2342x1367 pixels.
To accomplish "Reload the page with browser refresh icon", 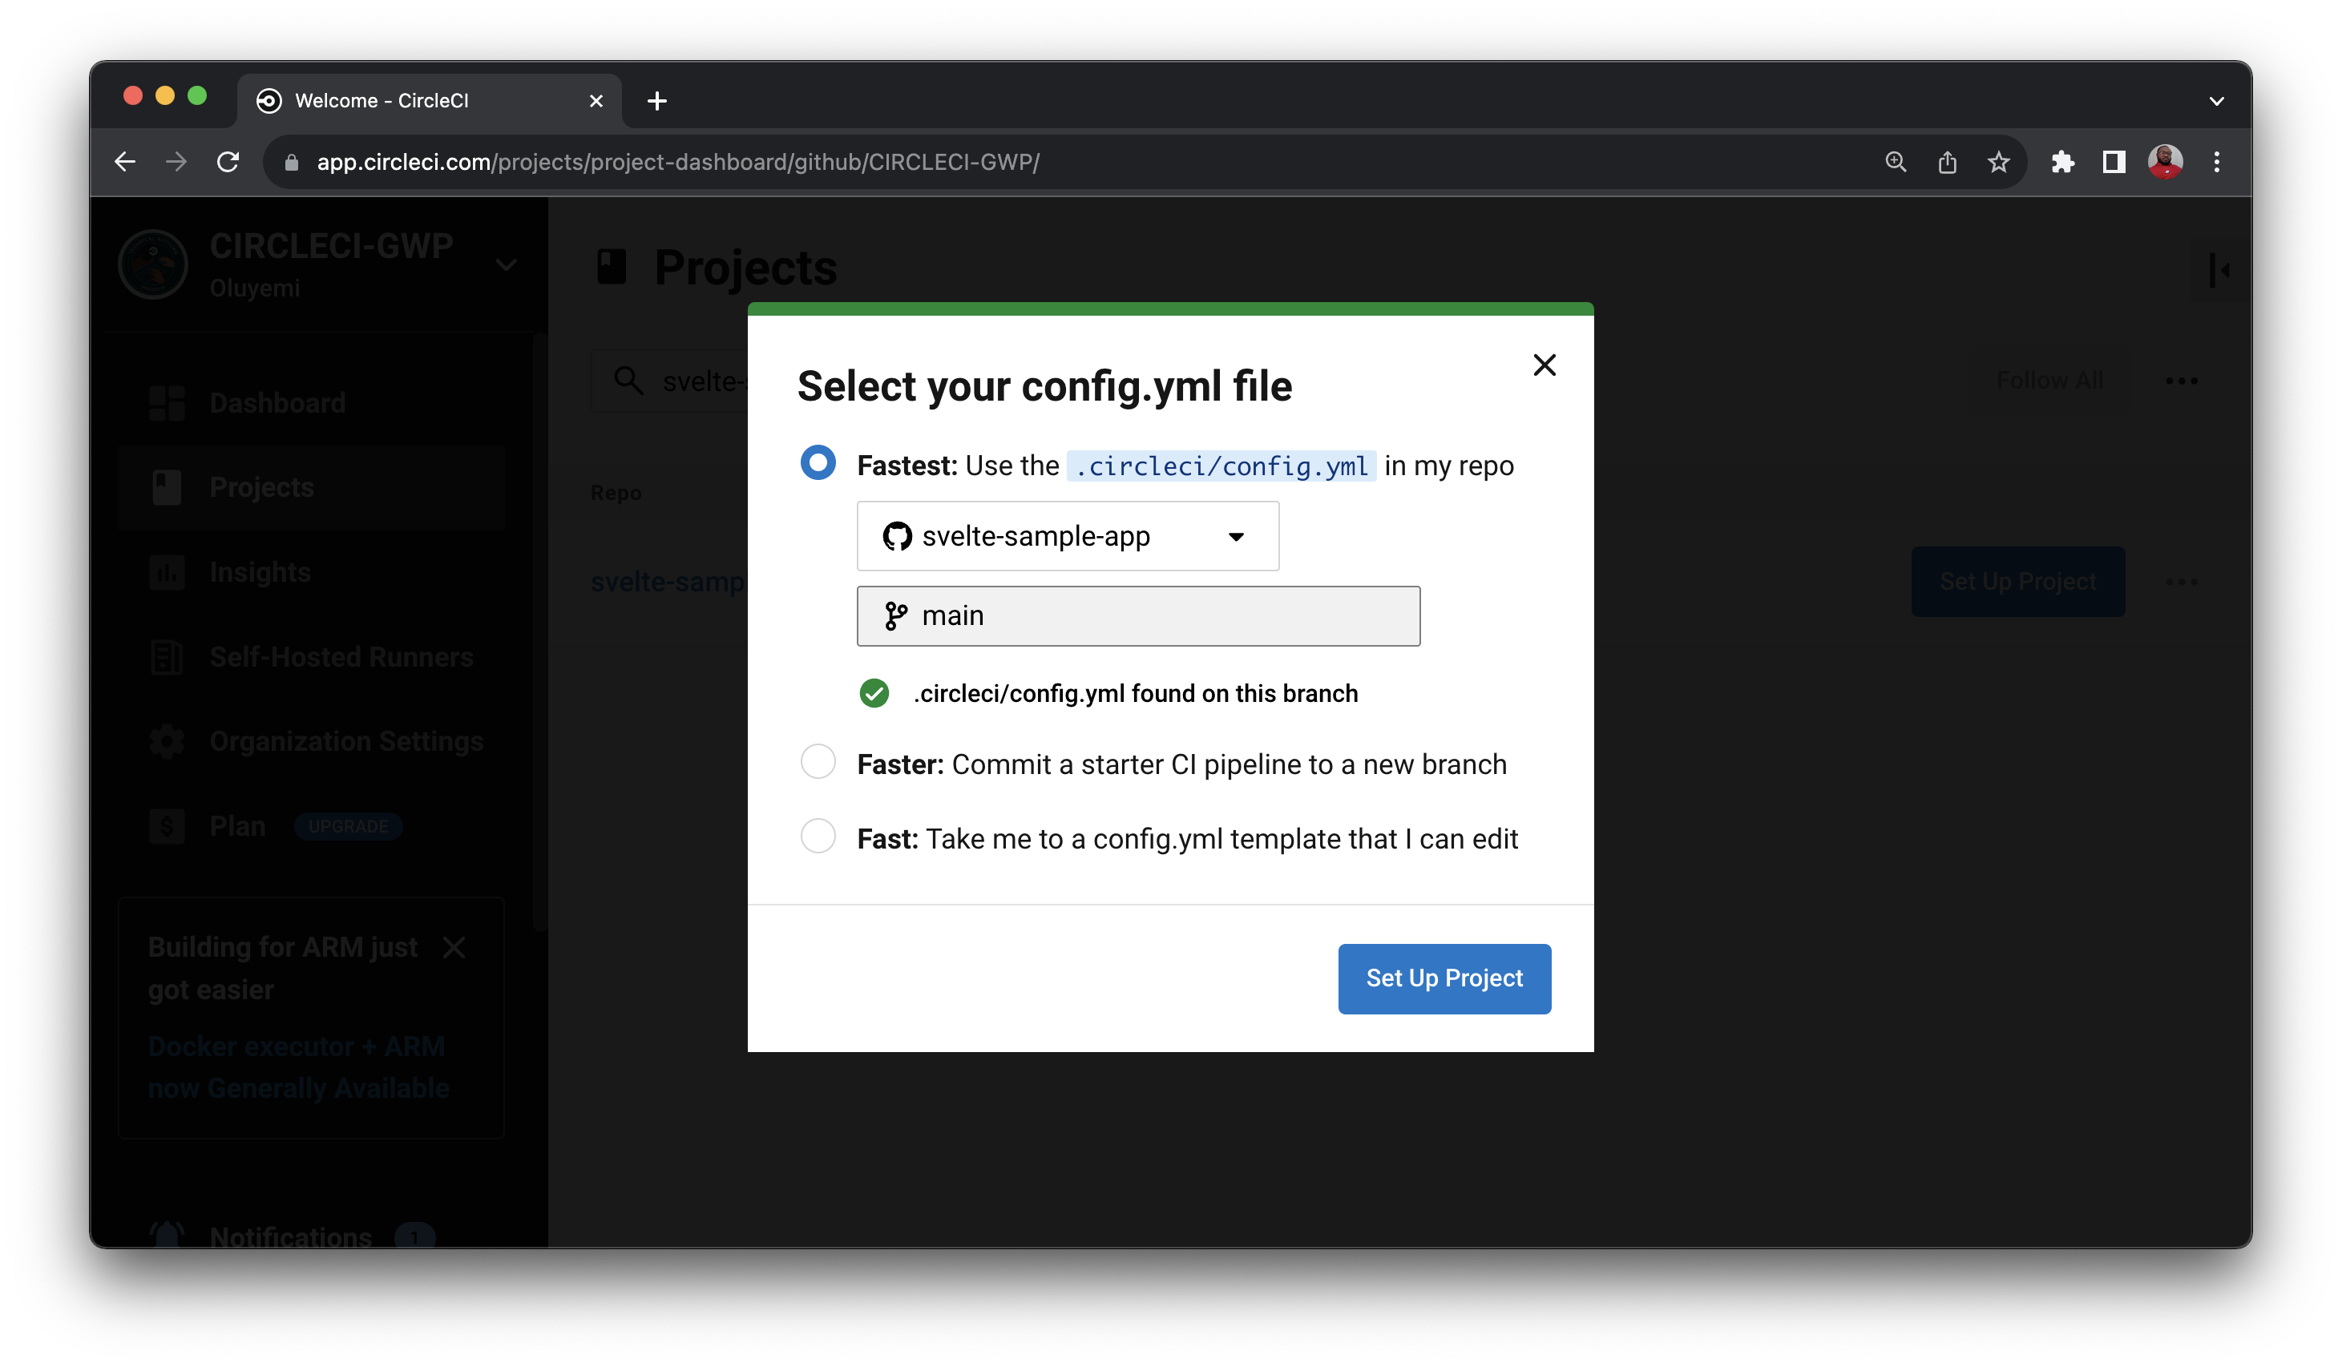I will [x=228, y=163].
